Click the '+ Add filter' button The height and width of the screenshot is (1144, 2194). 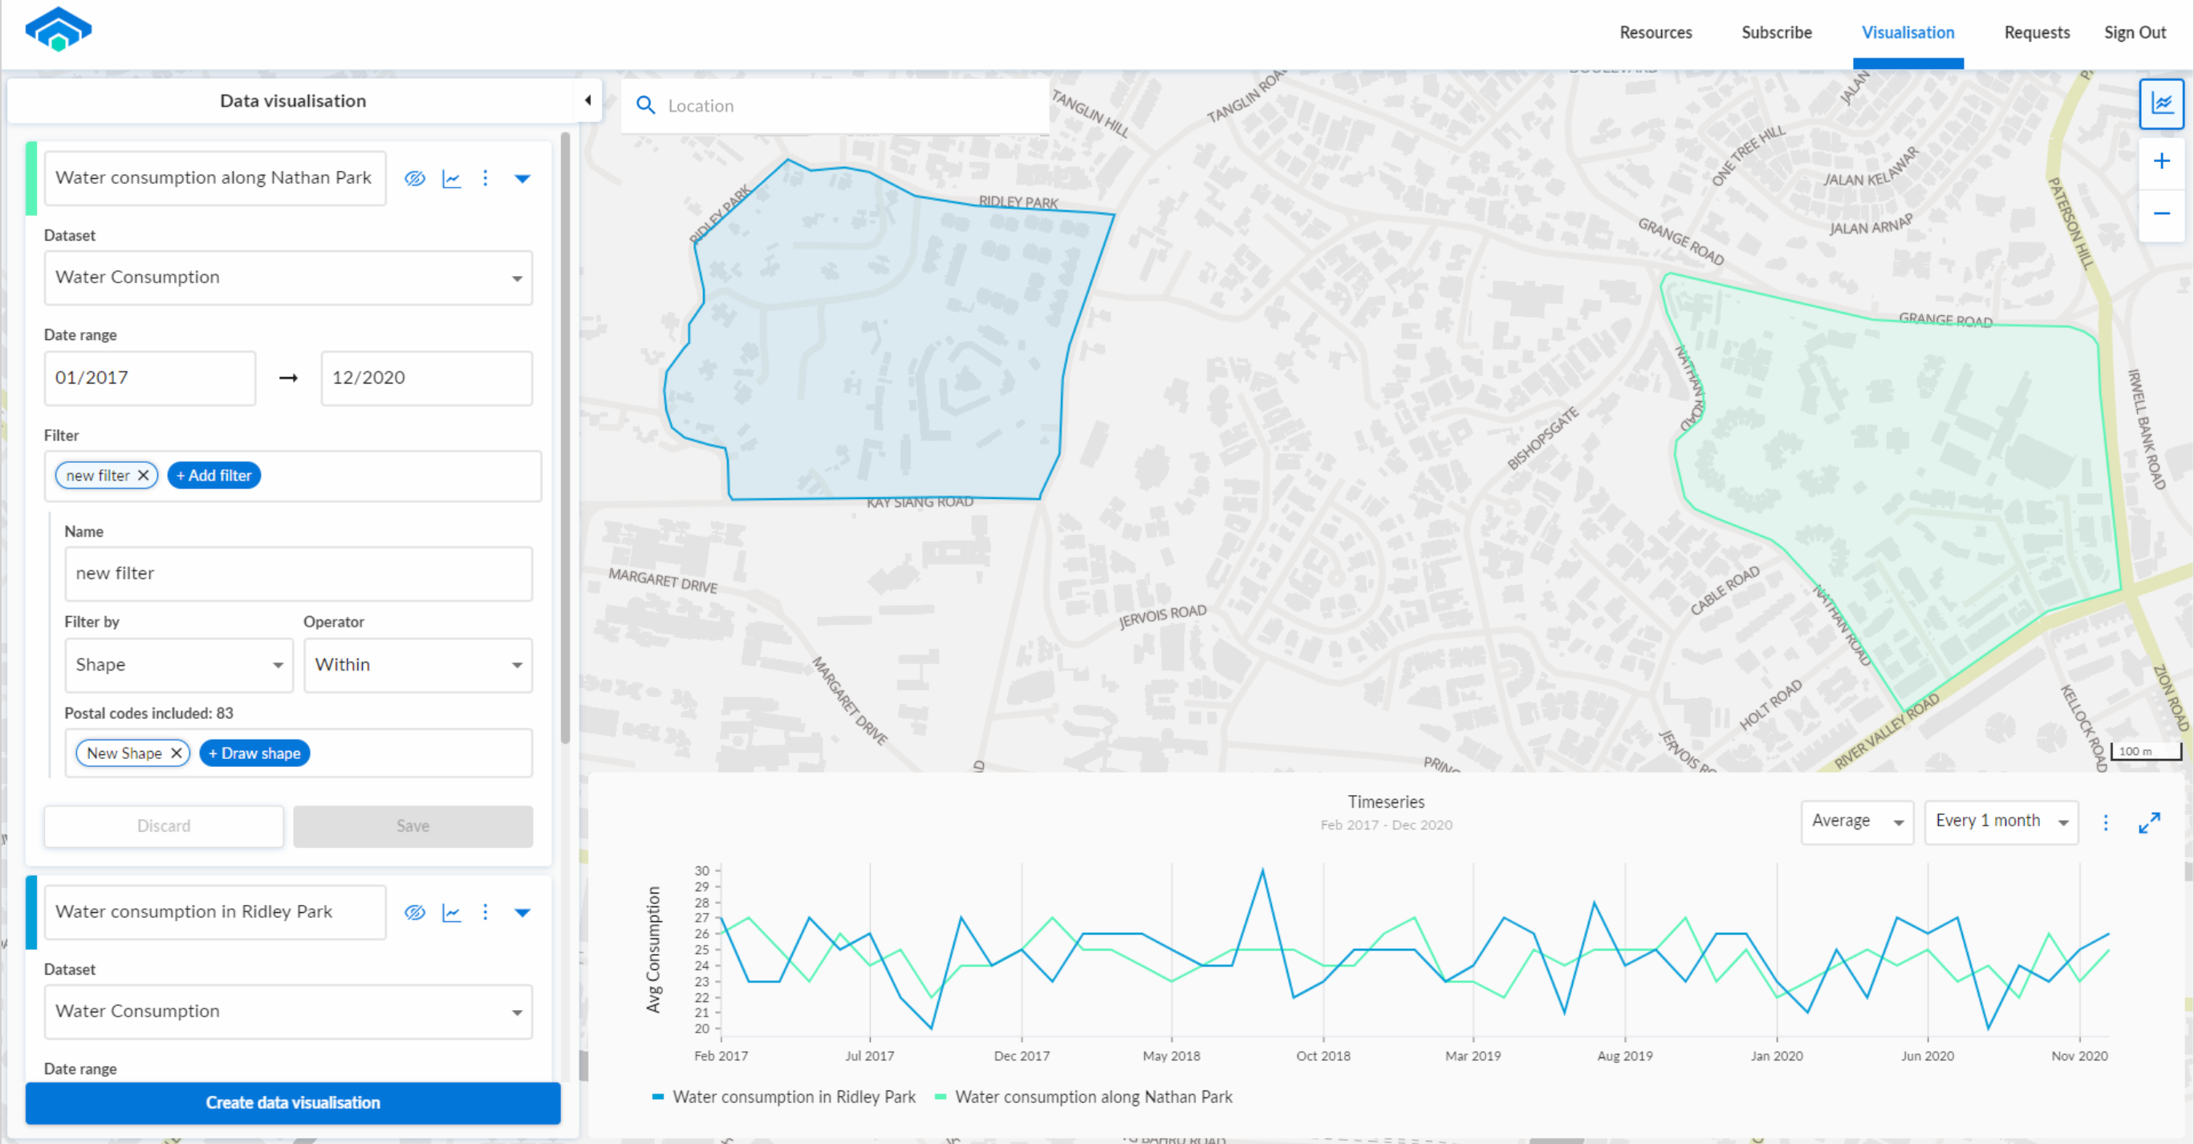tap(213, 475)
